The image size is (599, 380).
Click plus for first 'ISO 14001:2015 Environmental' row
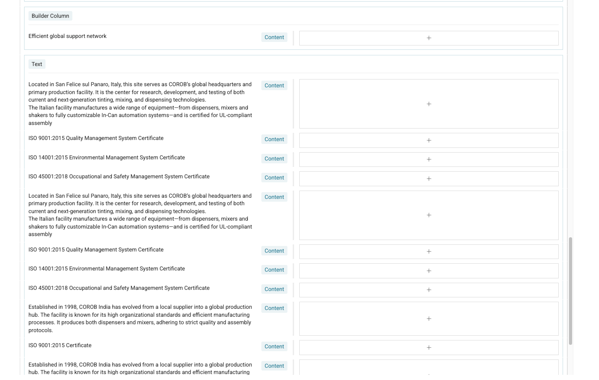pos(429,159)
